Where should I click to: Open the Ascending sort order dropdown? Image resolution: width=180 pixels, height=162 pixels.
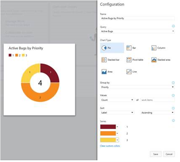pyautogui.click(x=157, y=113)
